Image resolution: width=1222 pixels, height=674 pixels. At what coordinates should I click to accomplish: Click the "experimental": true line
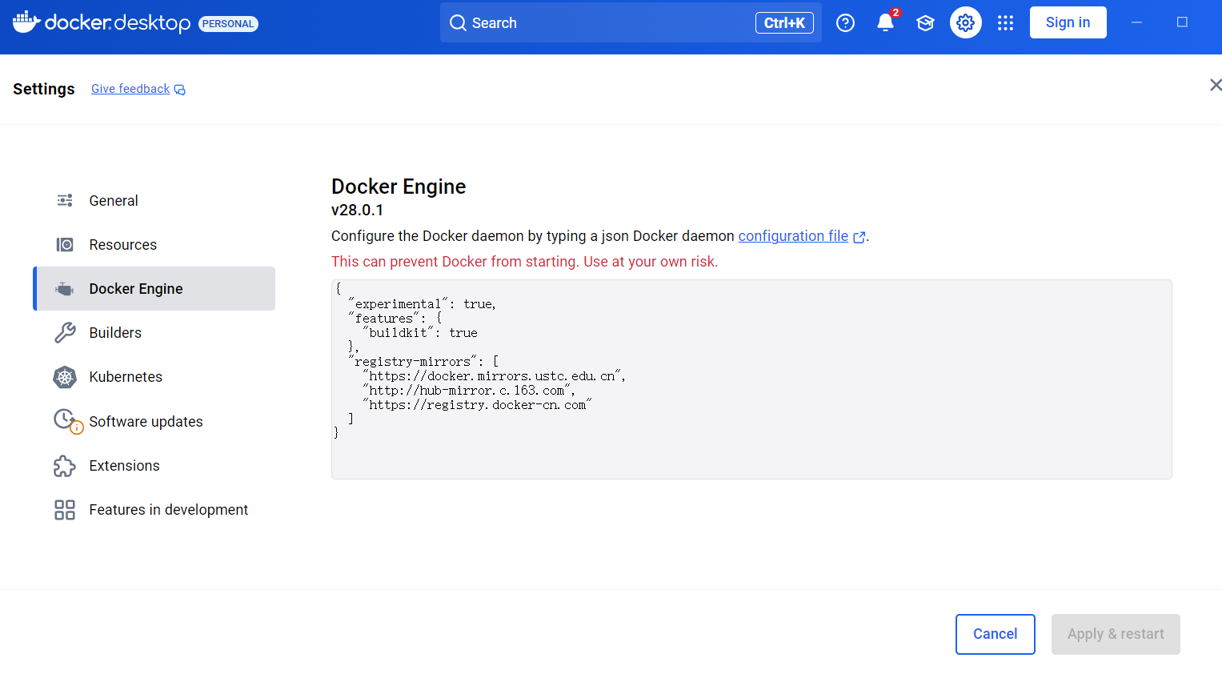click(423, 304)
